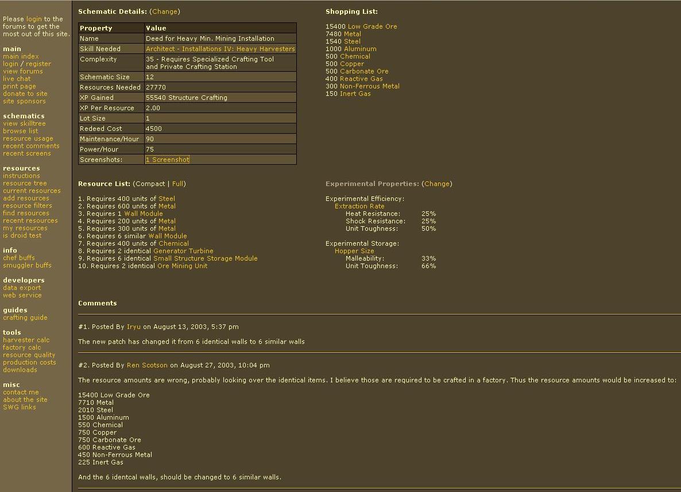Open Iryu's user profile link
The height and width of the screenshot is (492, 681).
pos(133,327)
